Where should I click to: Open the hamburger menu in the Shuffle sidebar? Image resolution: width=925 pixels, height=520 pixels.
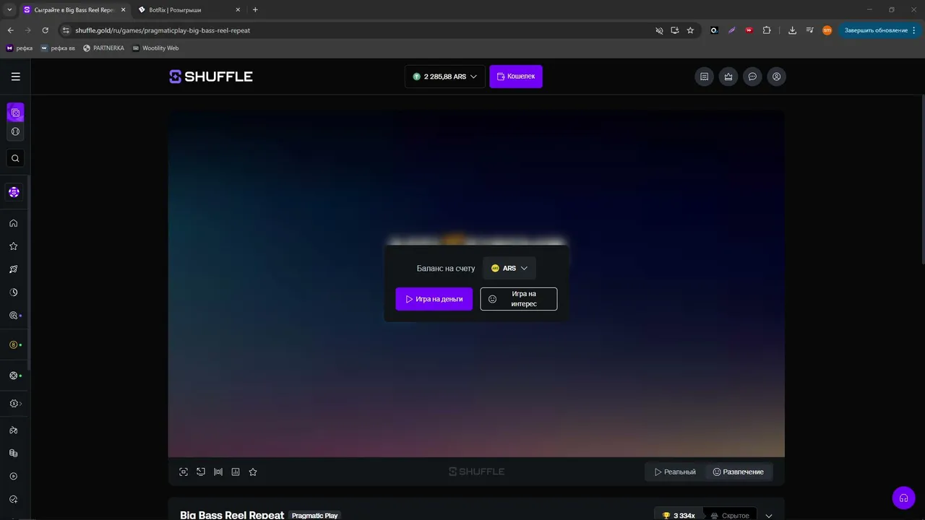16,77
